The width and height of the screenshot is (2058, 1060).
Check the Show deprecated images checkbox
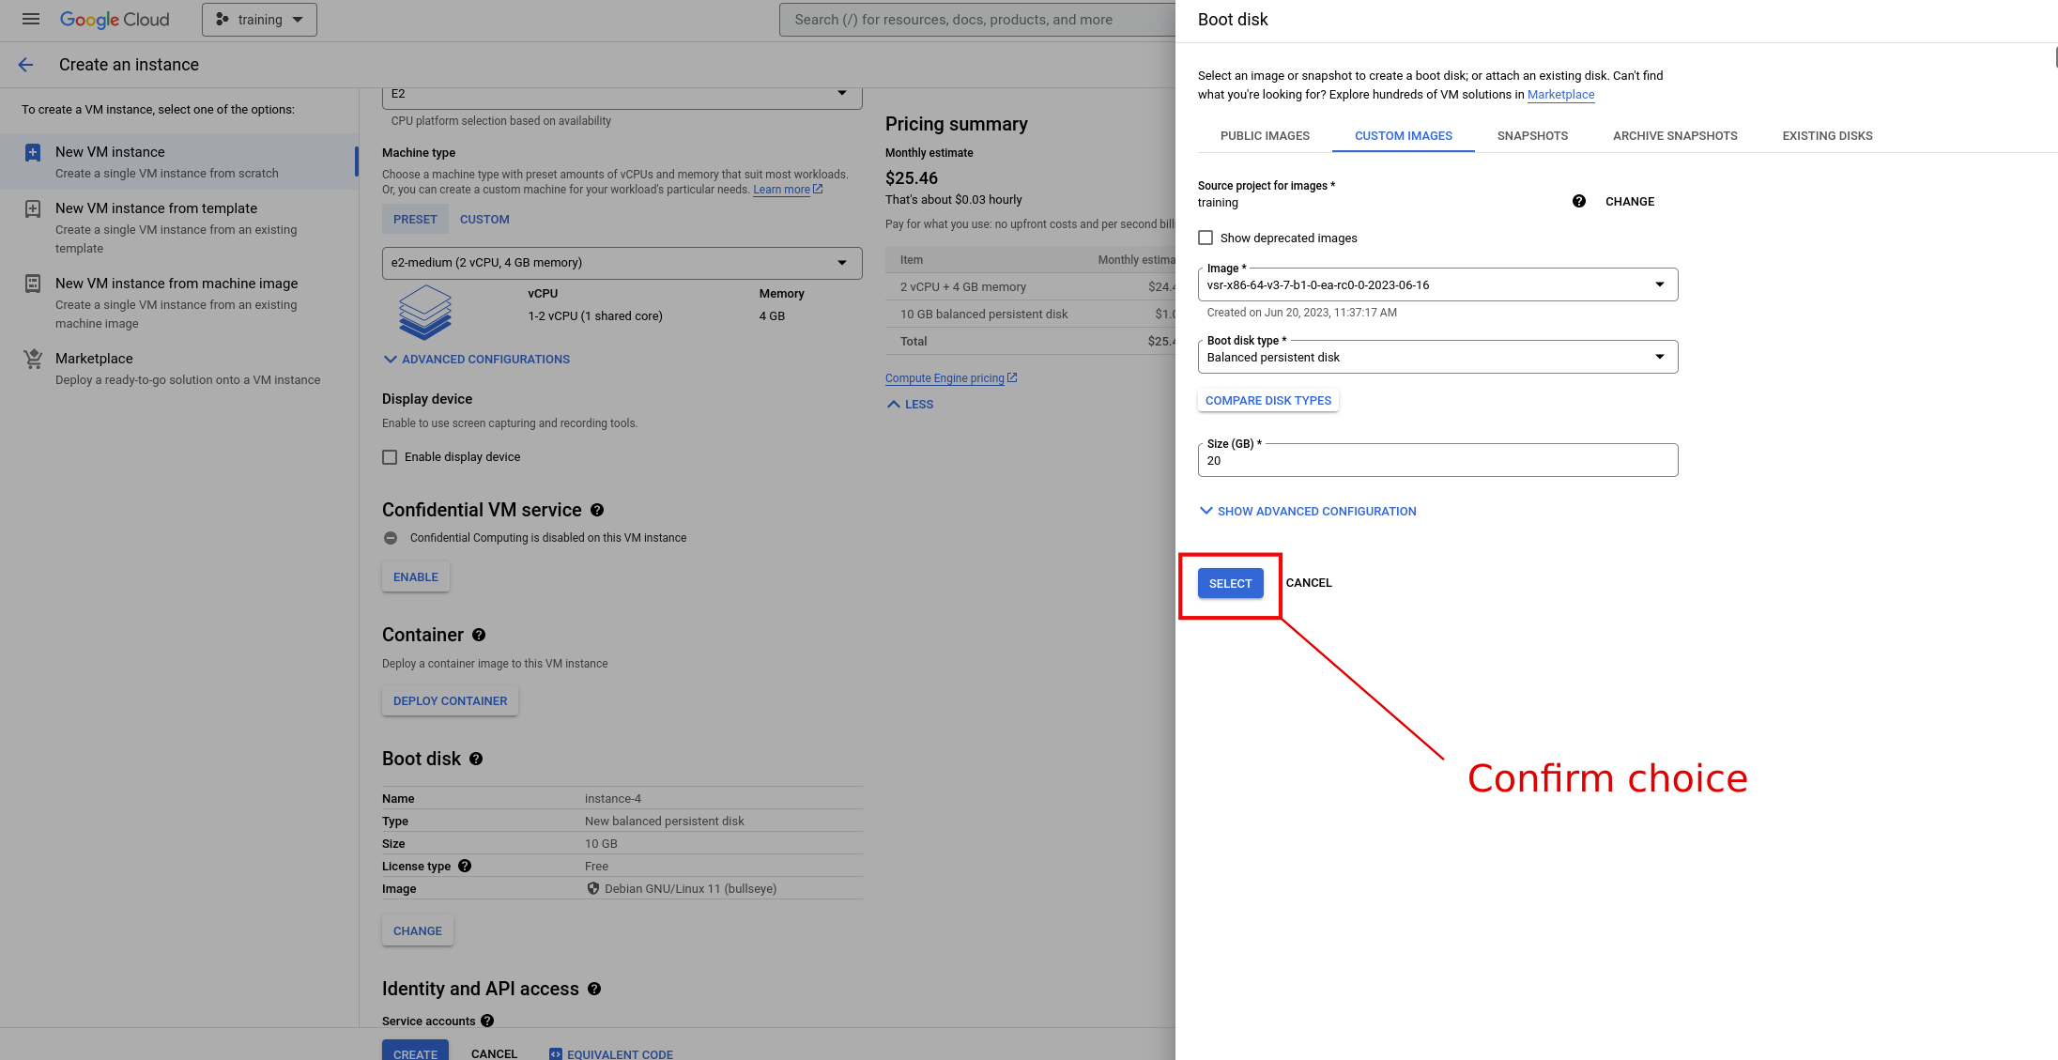click(x=1206, y=238)
